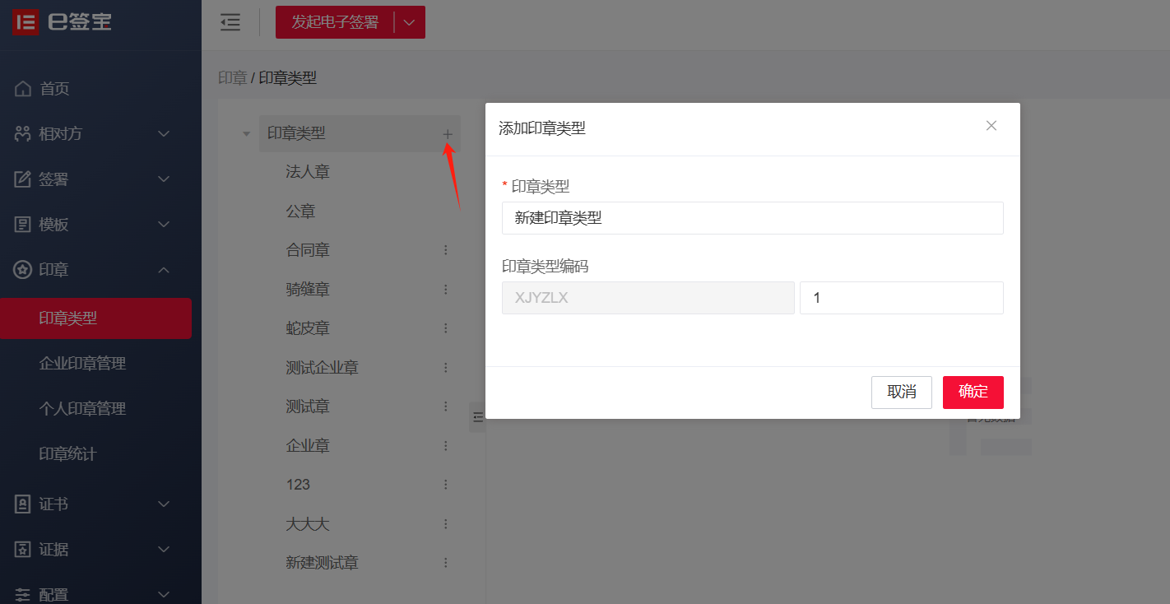Viewport: 1170px width, 604px height.
Task: Click the e签宝 logo
Action: coord(63,21)
